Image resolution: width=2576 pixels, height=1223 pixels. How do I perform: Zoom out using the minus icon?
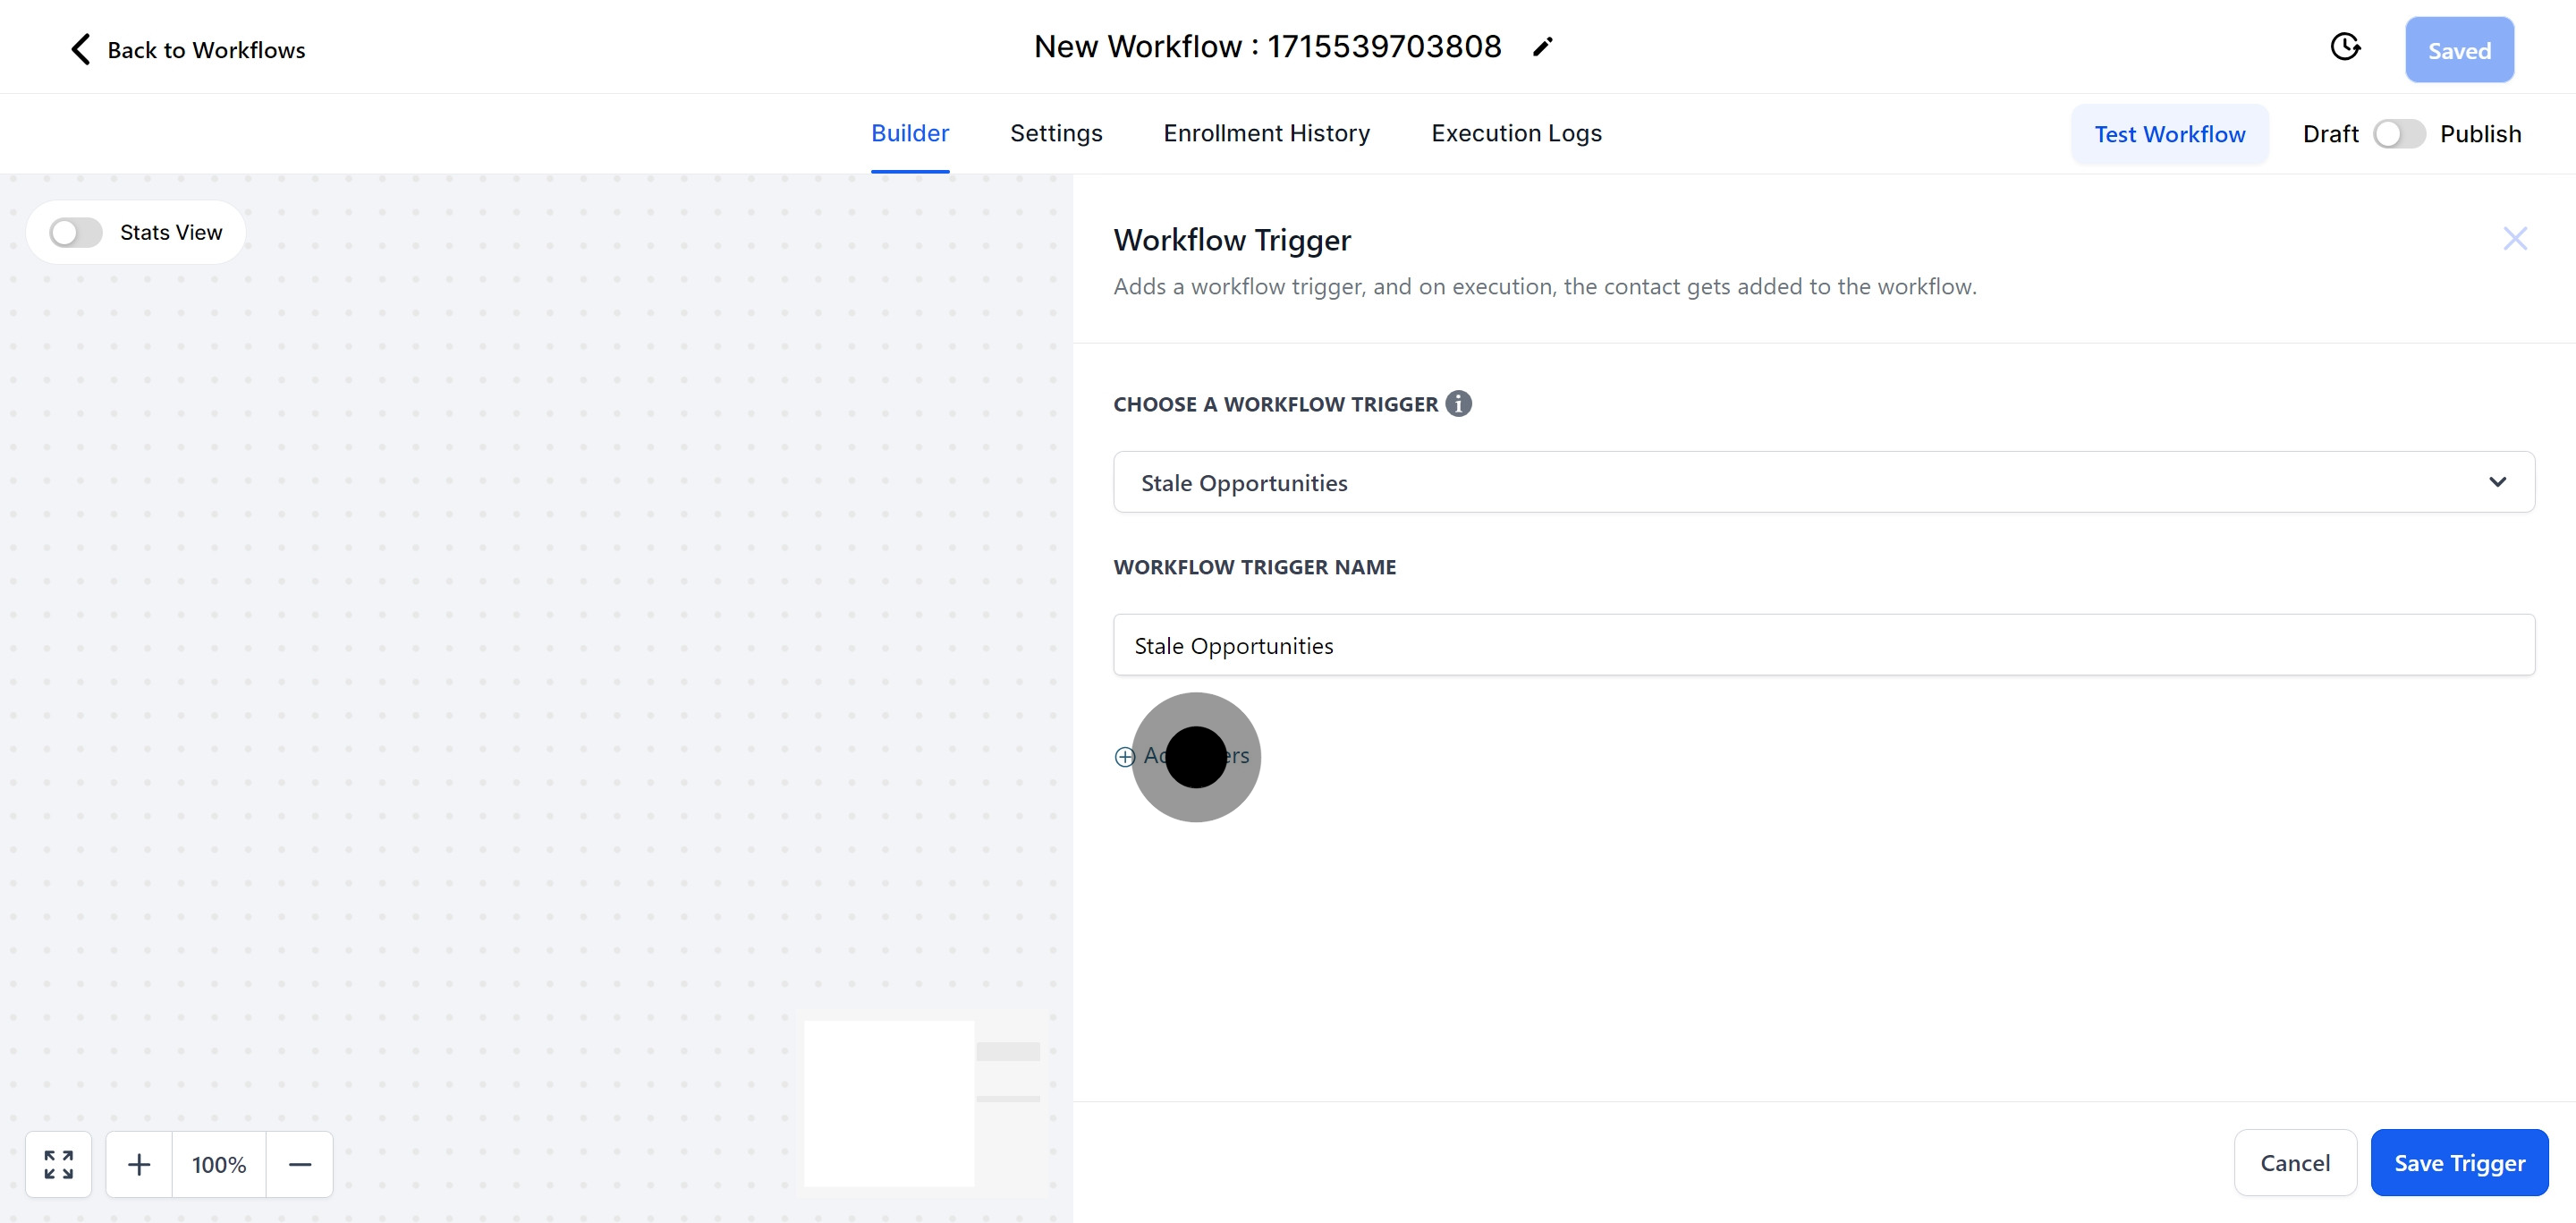pyautogui.click(x=300, y=1164)
